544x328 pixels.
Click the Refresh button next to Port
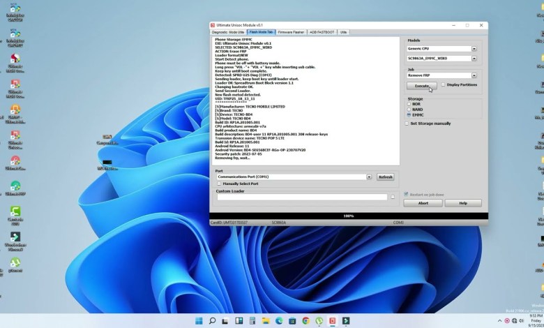(385, 177)
